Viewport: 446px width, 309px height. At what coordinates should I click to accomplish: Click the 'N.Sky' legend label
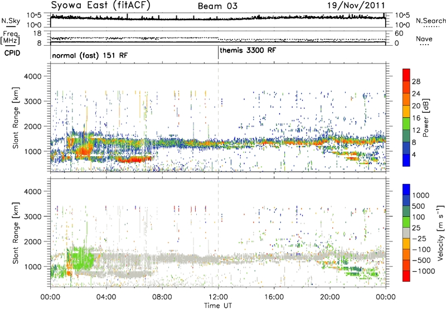[x=11, y=21]
